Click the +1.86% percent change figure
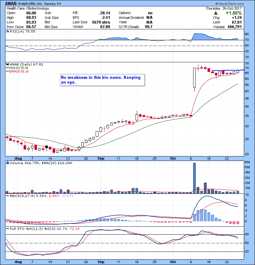255x265 pixels. tap(234, 13)
